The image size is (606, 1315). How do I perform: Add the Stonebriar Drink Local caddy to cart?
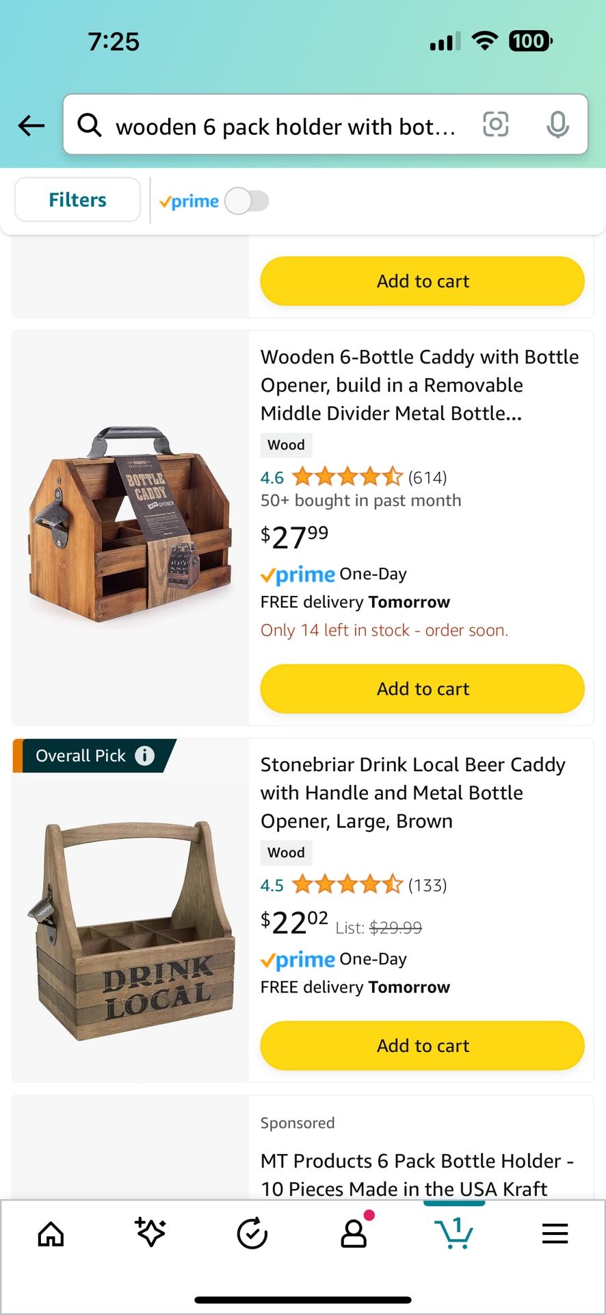[x=422, y=1046]
